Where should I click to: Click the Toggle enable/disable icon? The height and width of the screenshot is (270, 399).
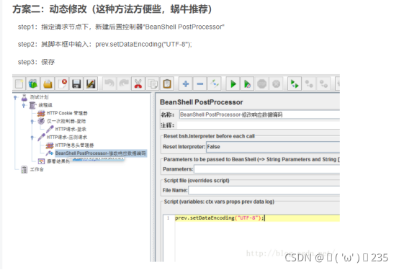click(x=215, y=84)
